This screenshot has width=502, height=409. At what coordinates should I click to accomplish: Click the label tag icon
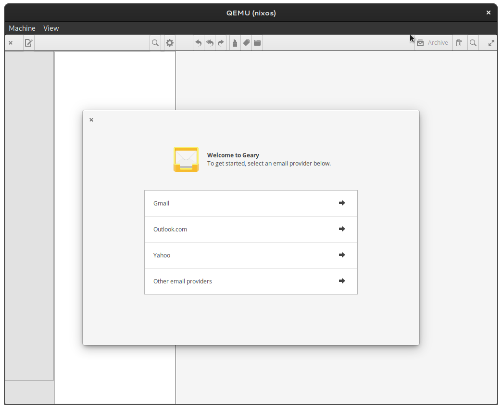246,43
